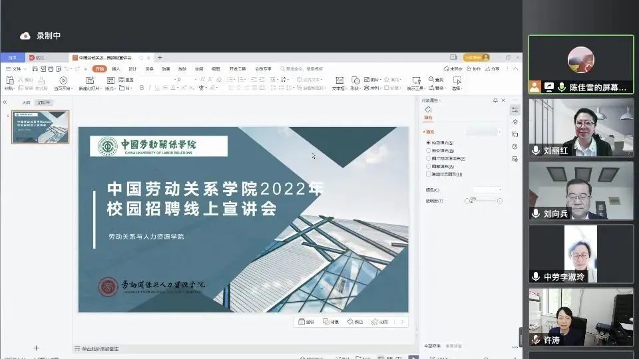639x359 pixels.
Task: Open the ribbon more options menu
Action: pyautogui.click(x=507, y=68)
